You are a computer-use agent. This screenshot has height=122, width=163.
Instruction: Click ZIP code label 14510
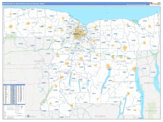(x=55, y=90)
